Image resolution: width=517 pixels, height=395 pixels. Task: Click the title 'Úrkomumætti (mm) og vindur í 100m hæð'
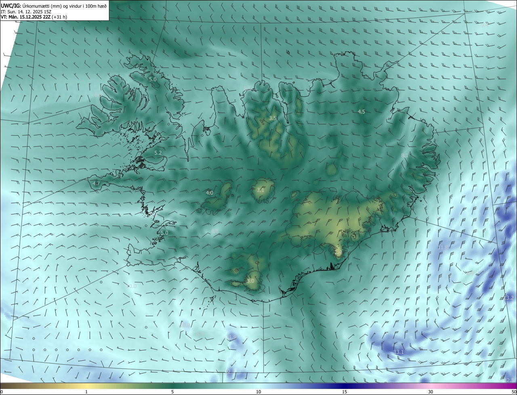[64, 5]
